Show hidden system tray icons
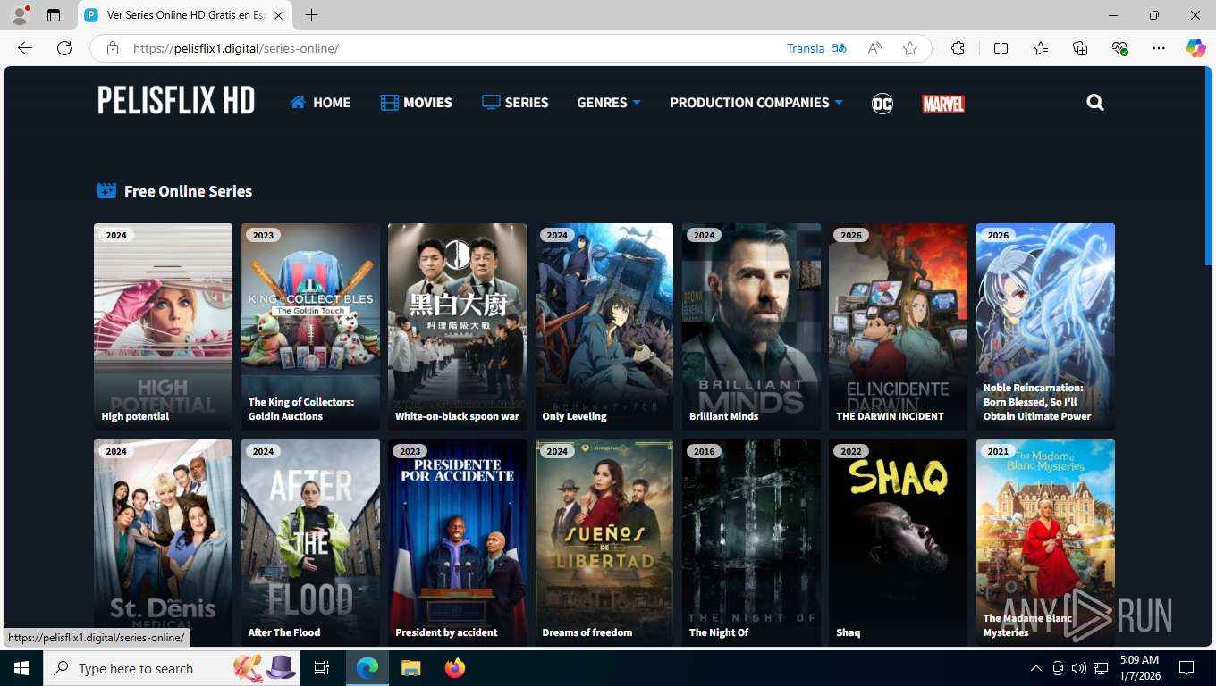 [1036, 668]
